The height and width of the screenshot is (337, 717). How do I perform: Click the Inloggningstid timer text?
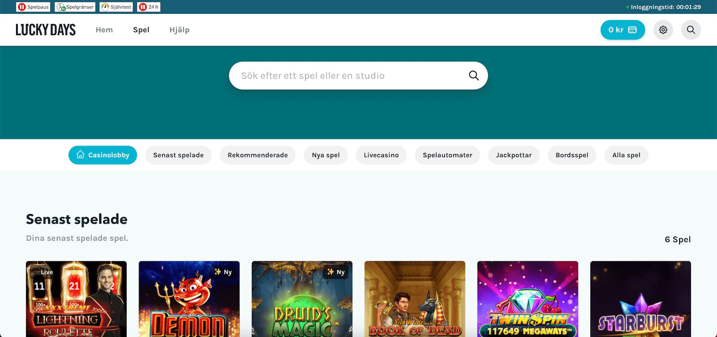click(x=666, y=7)
